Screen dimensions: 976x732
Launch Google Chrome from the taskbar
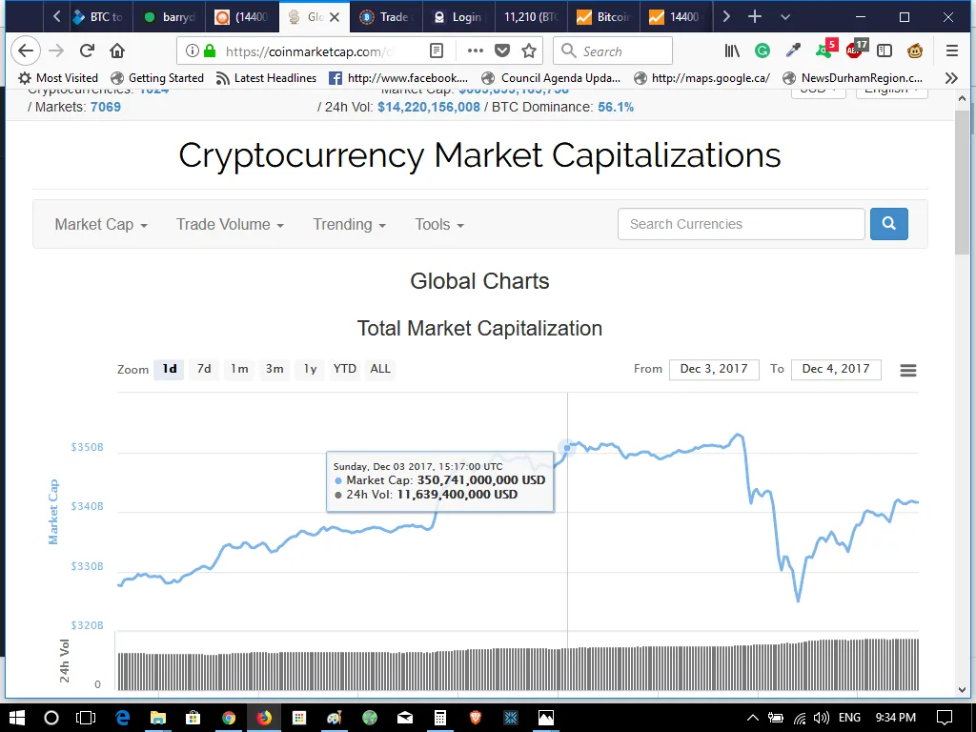pos(229,718)
